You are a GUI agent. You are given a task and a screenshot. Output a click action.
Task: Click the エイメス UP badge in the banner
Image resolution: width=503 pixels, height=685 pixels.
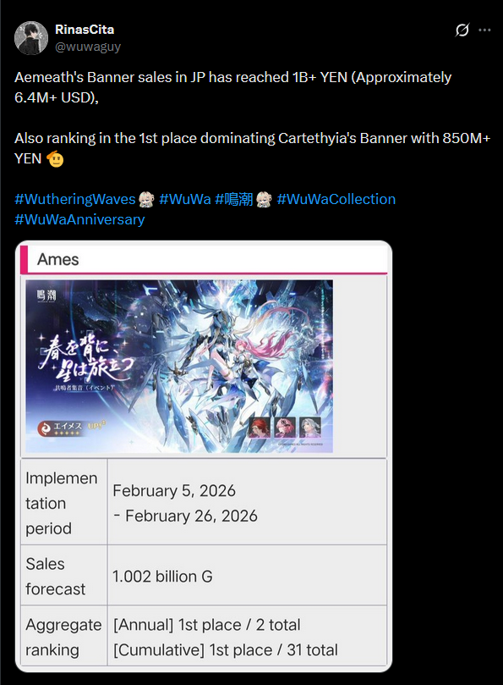pyautogui.click(x=71, y=428)
